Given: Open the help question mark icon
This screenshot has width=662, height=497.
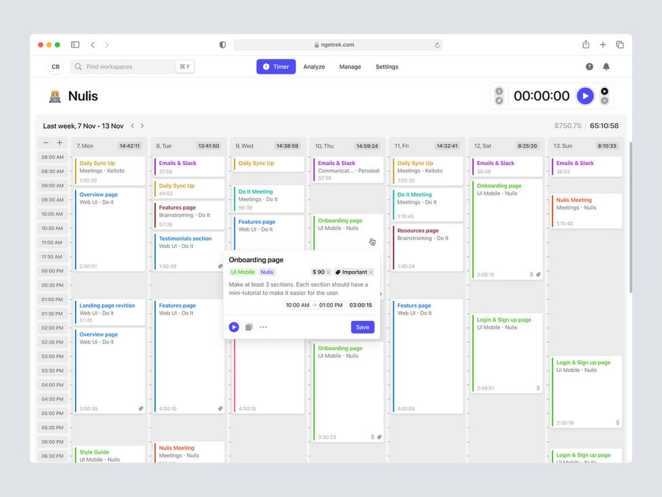Looking at the screenshot, I should 590,67.
